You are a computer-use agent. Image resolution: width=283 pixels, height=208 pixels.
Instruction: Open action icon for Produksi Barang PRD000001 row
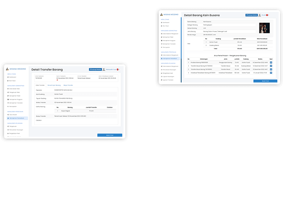[271, 62]
